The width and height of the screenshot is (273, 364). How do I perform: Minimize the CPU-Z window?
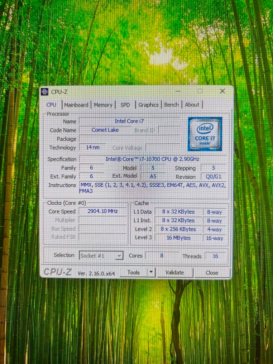tap(178, 91)
